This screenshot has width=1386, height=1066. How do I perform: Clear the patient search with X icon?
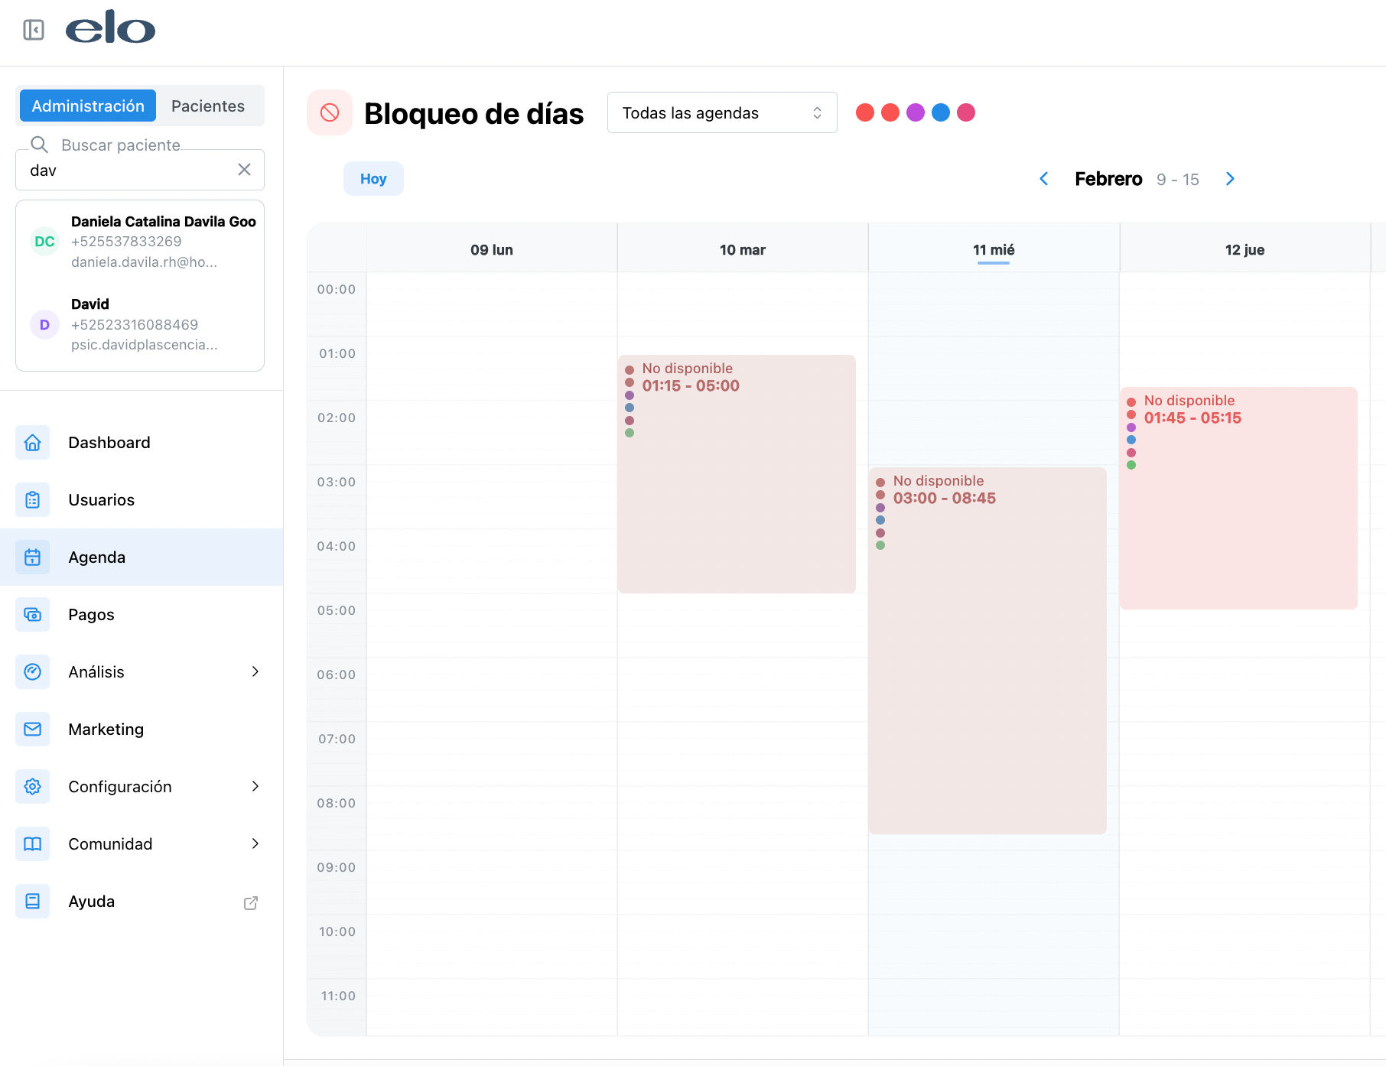pyautogui.click(x=244, y=170)
